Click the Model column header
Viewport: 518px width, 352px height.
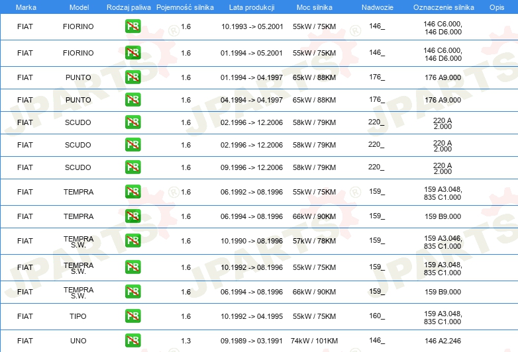pyautogui.click(x=79, y=7)
